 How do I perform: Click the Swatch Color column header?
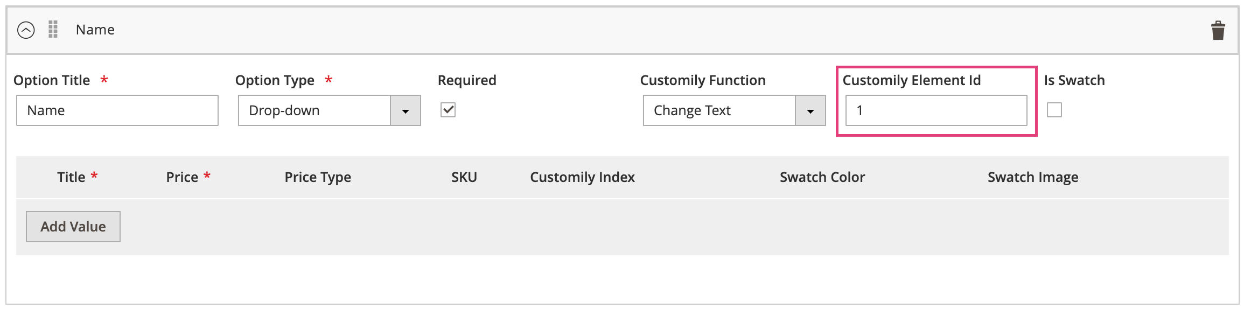coord(822,177)
